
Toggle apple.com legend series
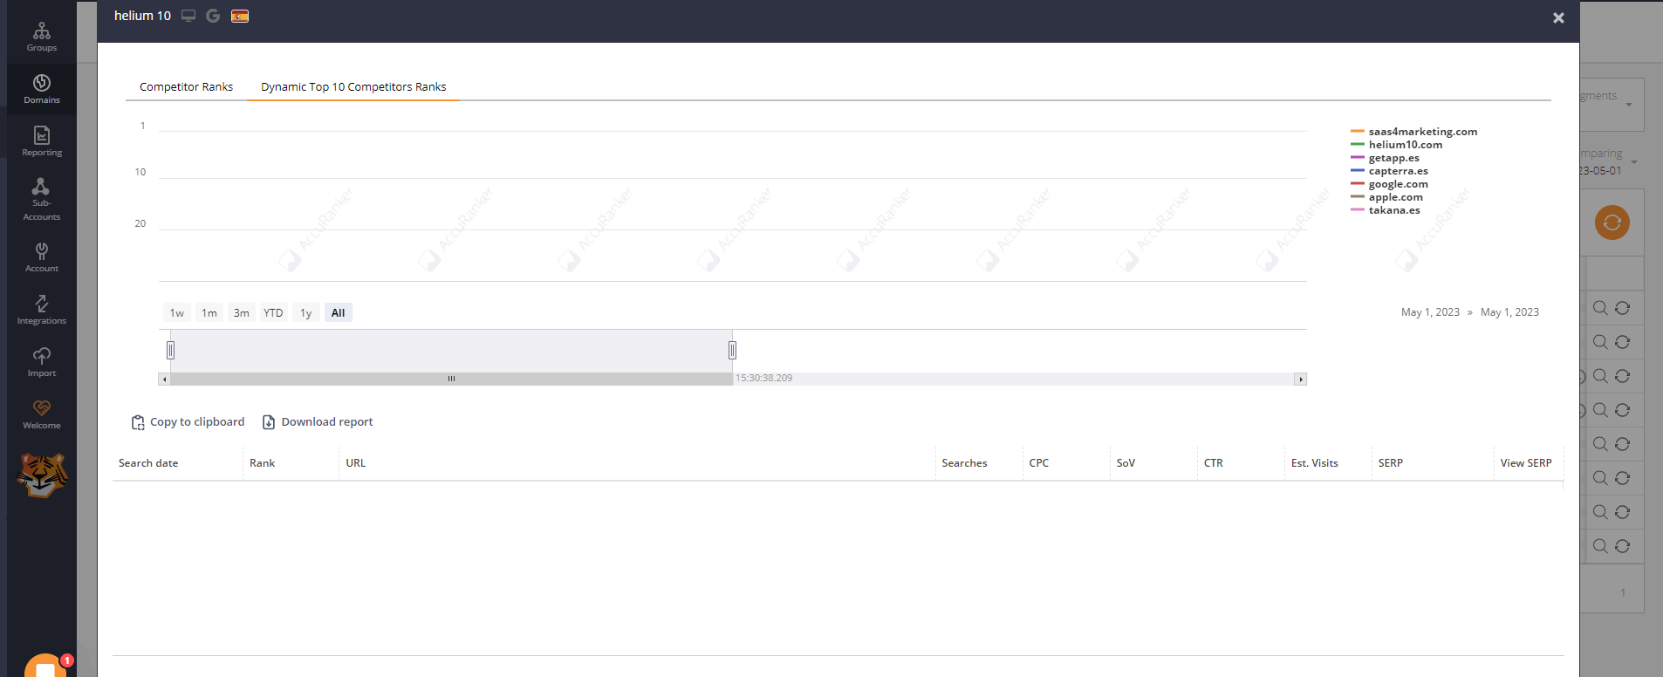[1386, 197]
